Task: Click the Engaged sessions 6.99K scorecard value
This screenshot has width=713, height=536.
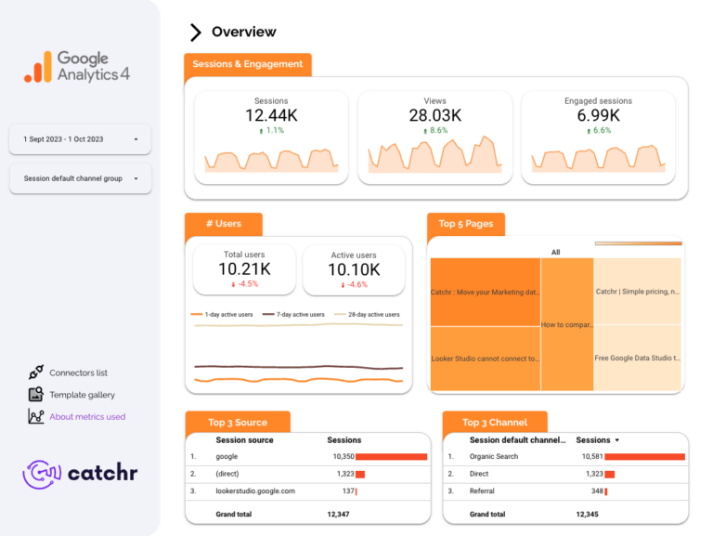Action: click(x=599, y=115)
